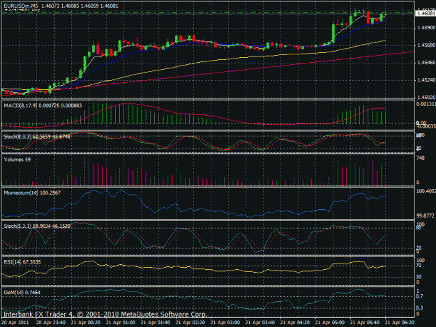436x327 pixels.
Task: Click the 21 Apr 01:00 time label
Action: pyautogui.click(x=121, y=323)
